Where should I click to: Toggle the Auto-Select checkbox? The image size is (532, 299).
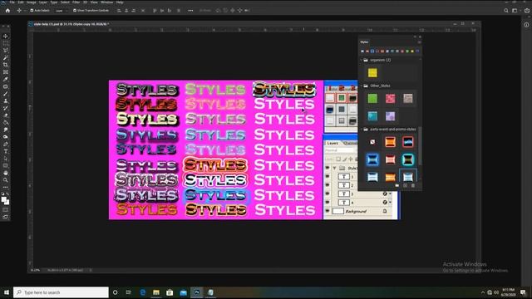coord(32,11)
